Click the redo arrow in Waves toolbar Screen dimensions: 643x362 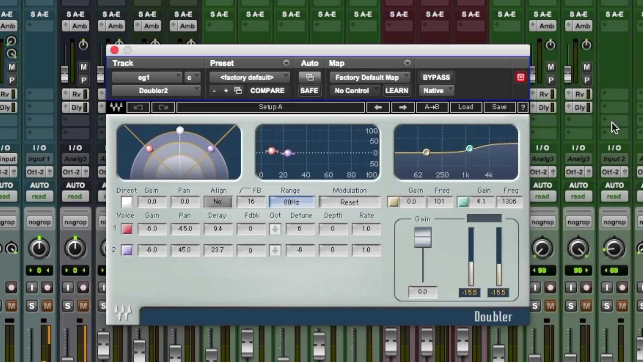pyautogui.click(x=163, y=107)
